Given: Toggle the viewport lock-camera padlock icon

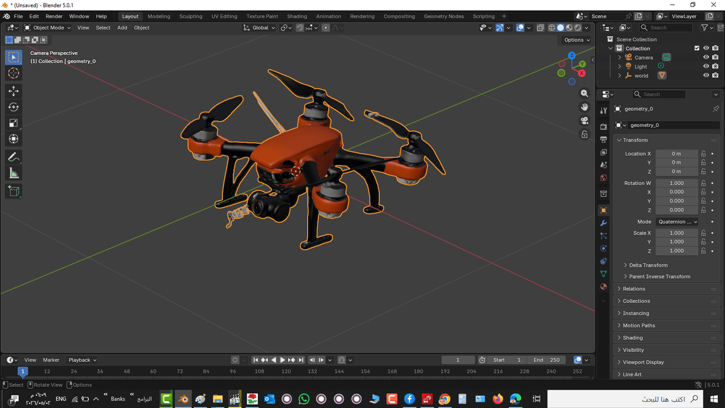Looking at the screenshot, I should point(584,134).
